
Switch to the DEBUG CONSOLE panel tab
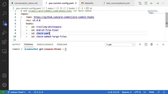(45, 44)
